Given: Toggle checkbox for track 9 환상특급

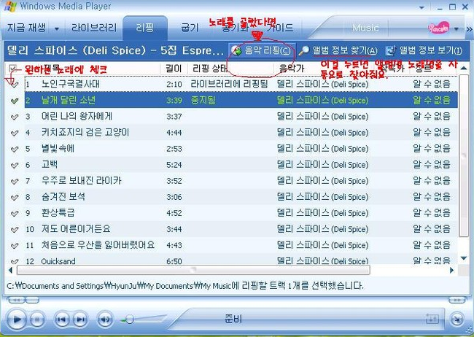Looking at the screenshot, I should pos(14,213).
